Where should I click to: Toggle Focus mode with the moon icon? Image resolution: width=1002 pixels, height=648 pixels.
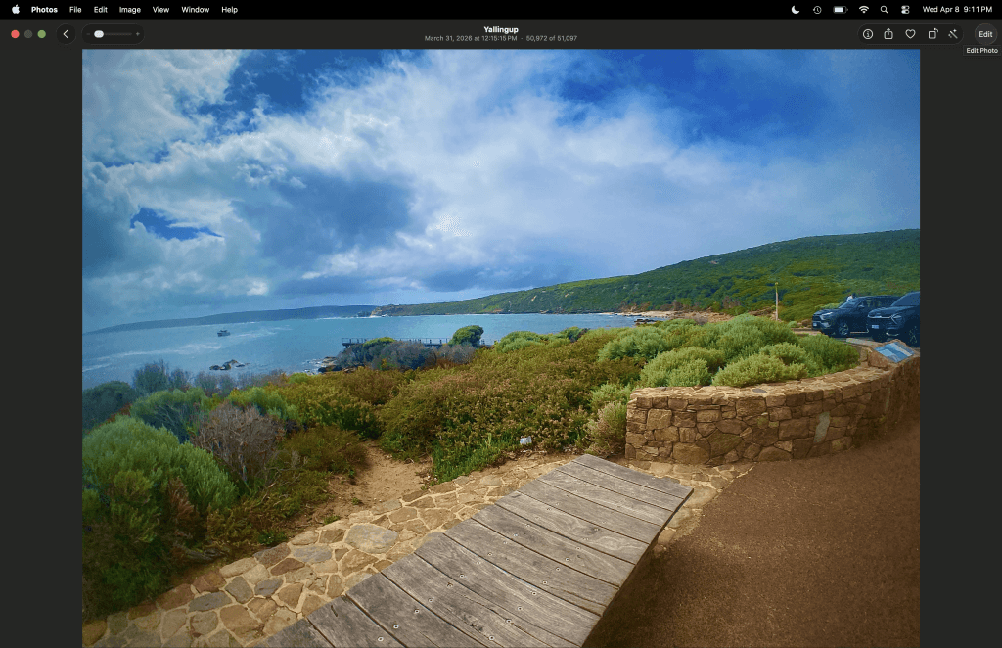coord(795,9)
